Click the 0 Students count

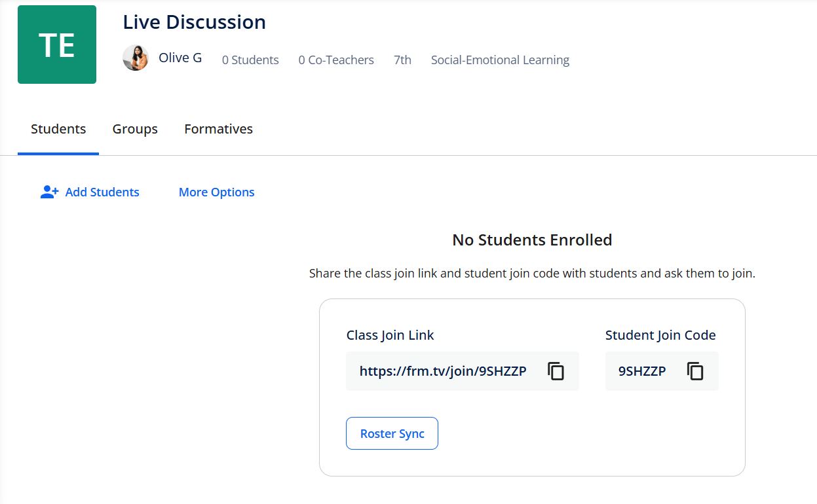click(x=250, y=60)
